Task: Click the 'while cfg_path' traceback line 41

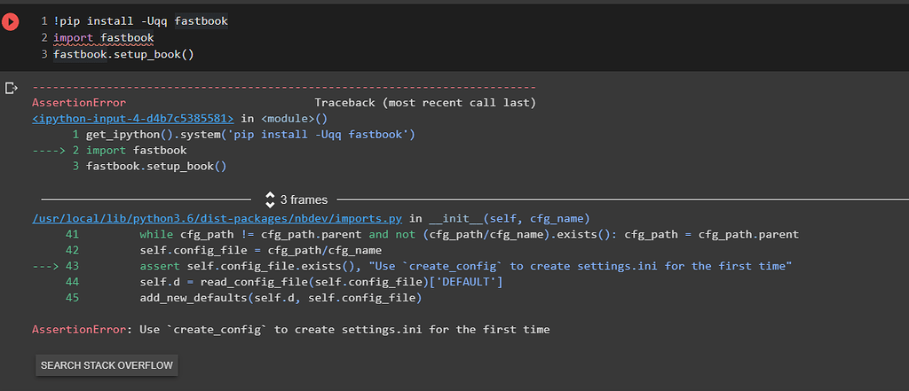Action: tap(469, 234)
